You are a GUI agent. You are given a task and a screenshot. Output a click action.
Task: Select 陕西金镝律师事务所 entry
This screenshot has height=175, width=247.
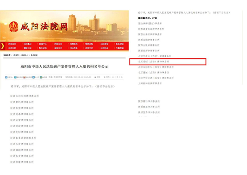(x=149, y=40)
